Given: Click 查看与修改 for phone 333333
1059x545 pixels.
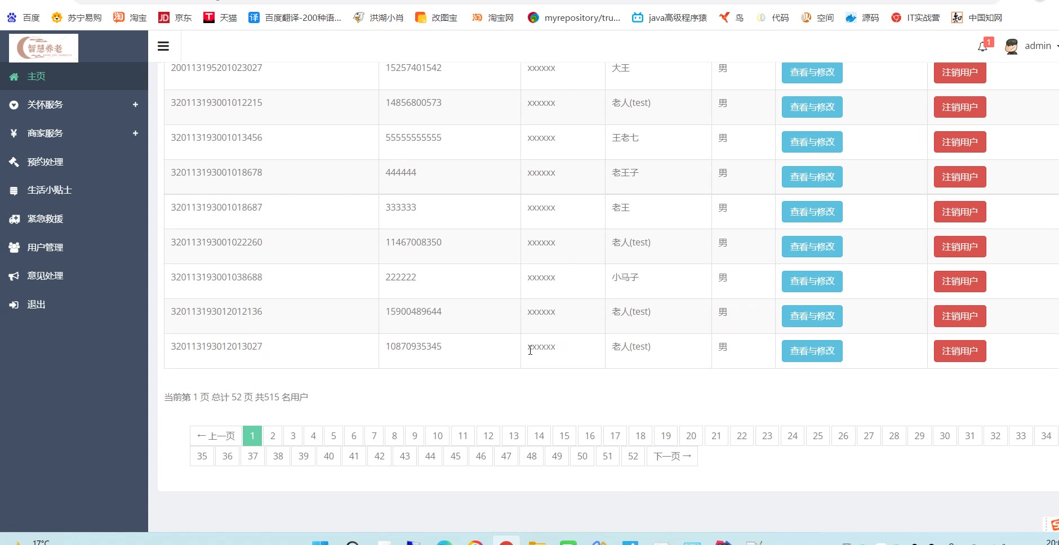Looking at the screenshot, I should click(812, 212).
